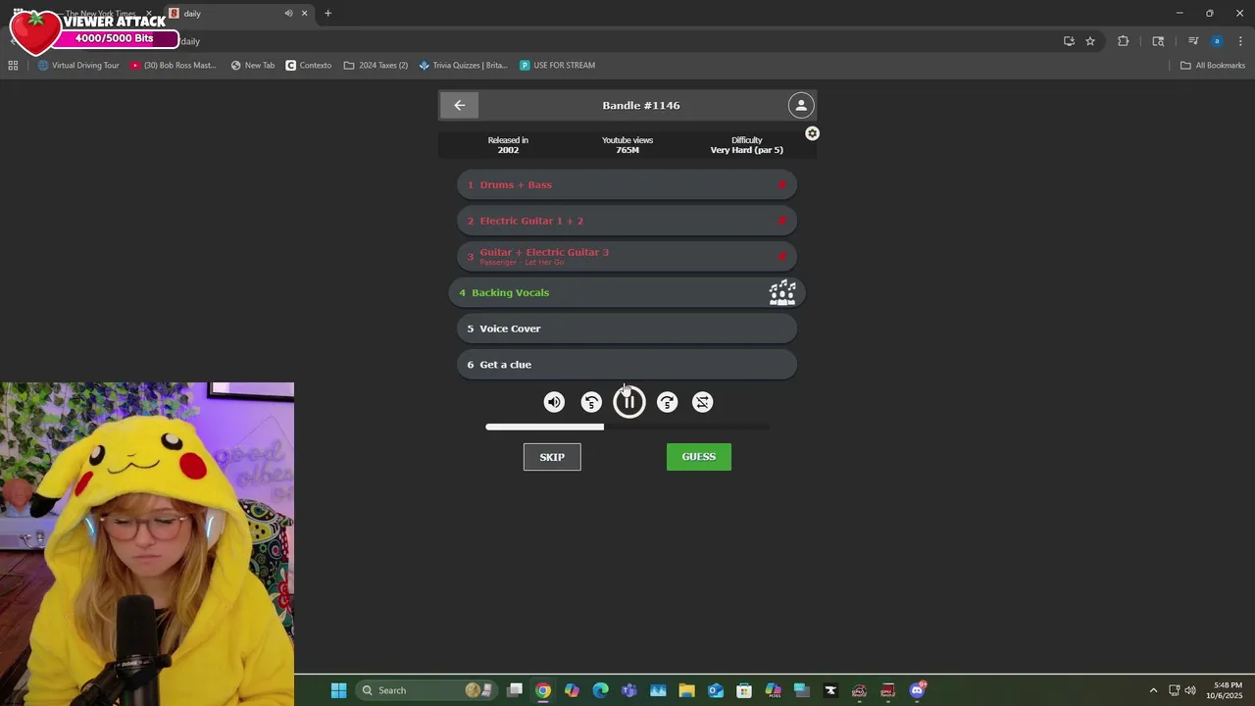Show hidden system tray icons

point(1153,690)
